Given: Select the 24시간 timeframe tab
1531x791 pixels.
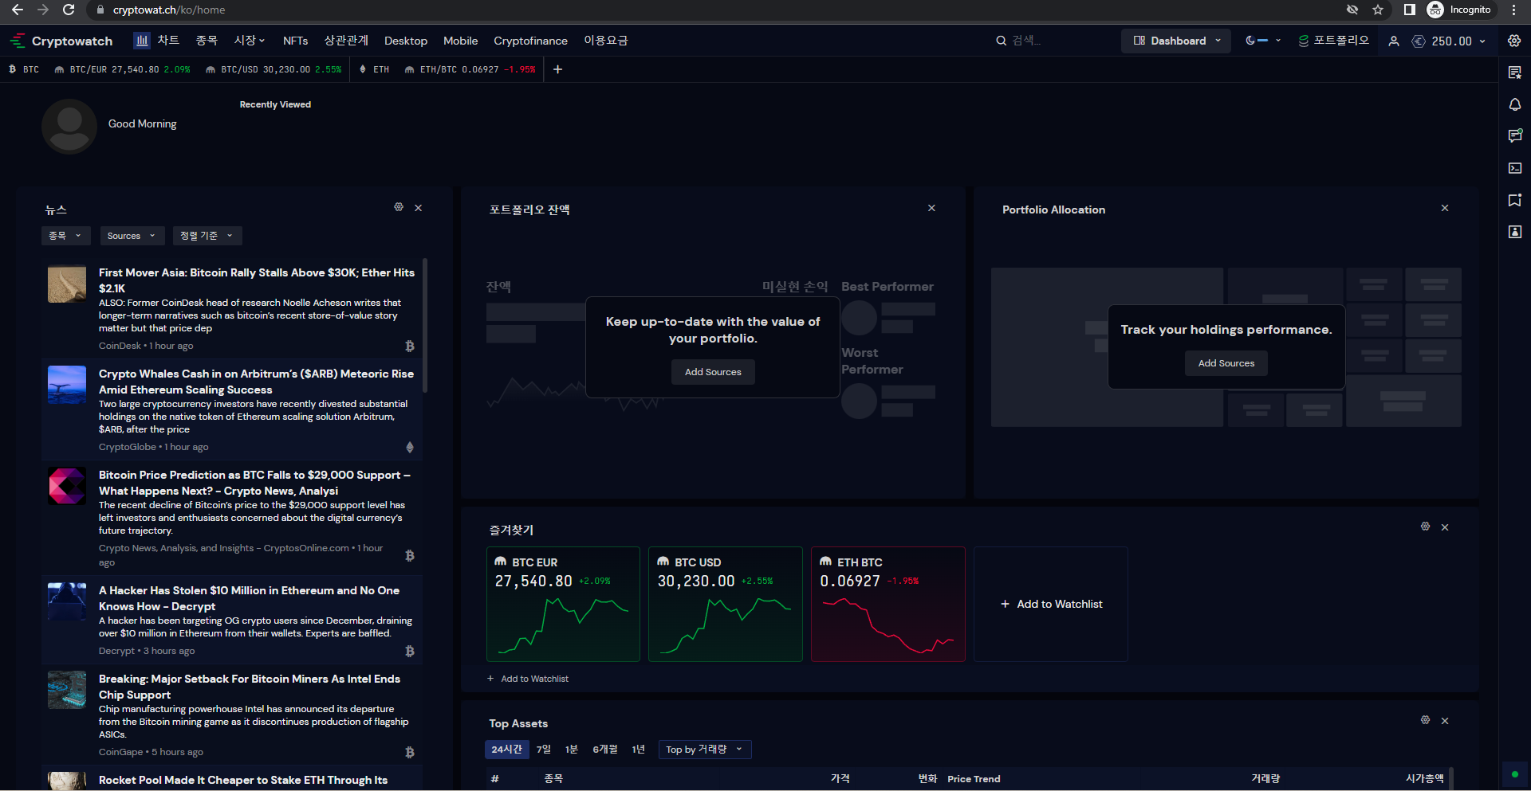Looking at the screenshot, I should tap(507, 750).
